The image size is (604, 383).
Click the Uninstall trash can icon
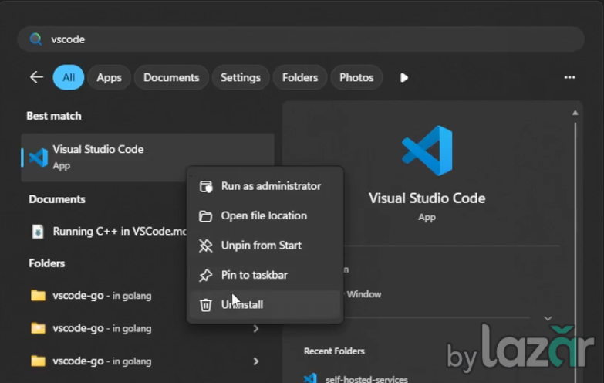[x=205, y=305]
